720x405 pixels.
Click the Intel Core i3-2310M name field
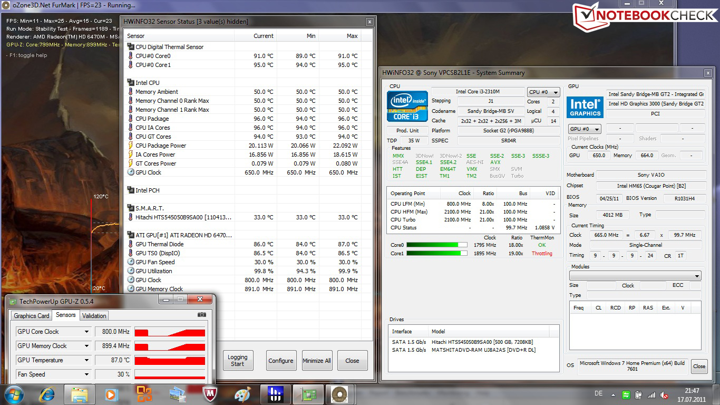[x=478, y=92]
